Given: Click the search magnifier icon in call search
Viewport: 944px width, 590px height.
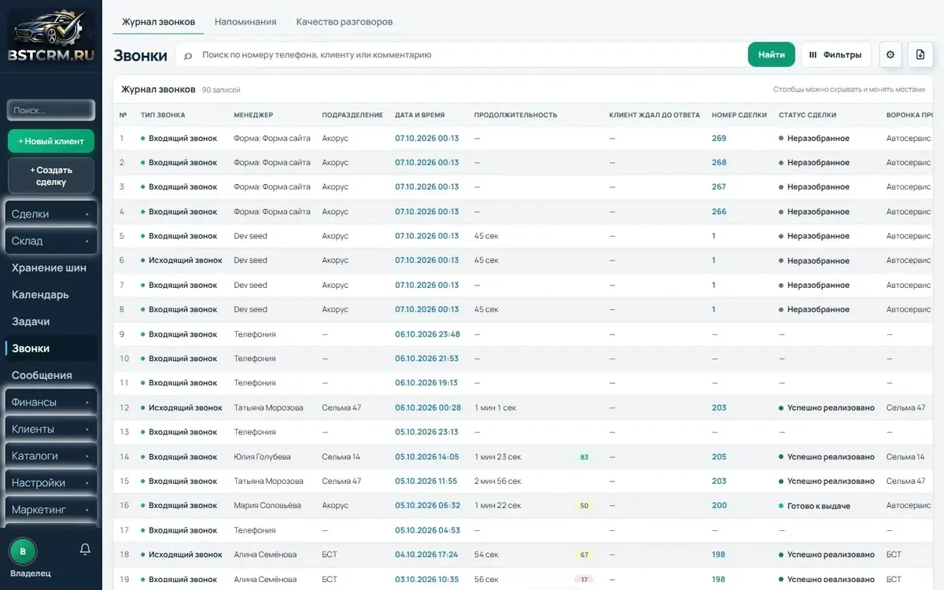Looking at the screenshot, I should [x=188, y=55].
